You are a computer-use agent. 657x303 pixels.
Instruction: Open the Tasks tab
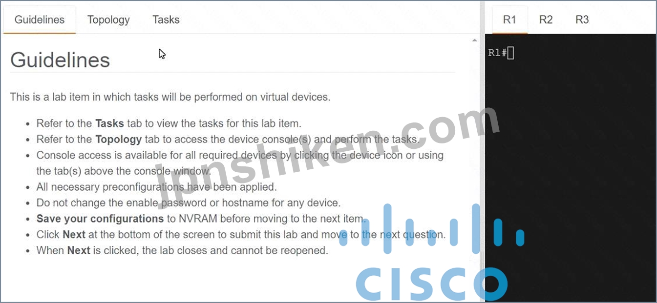click(x=166, y=20)
